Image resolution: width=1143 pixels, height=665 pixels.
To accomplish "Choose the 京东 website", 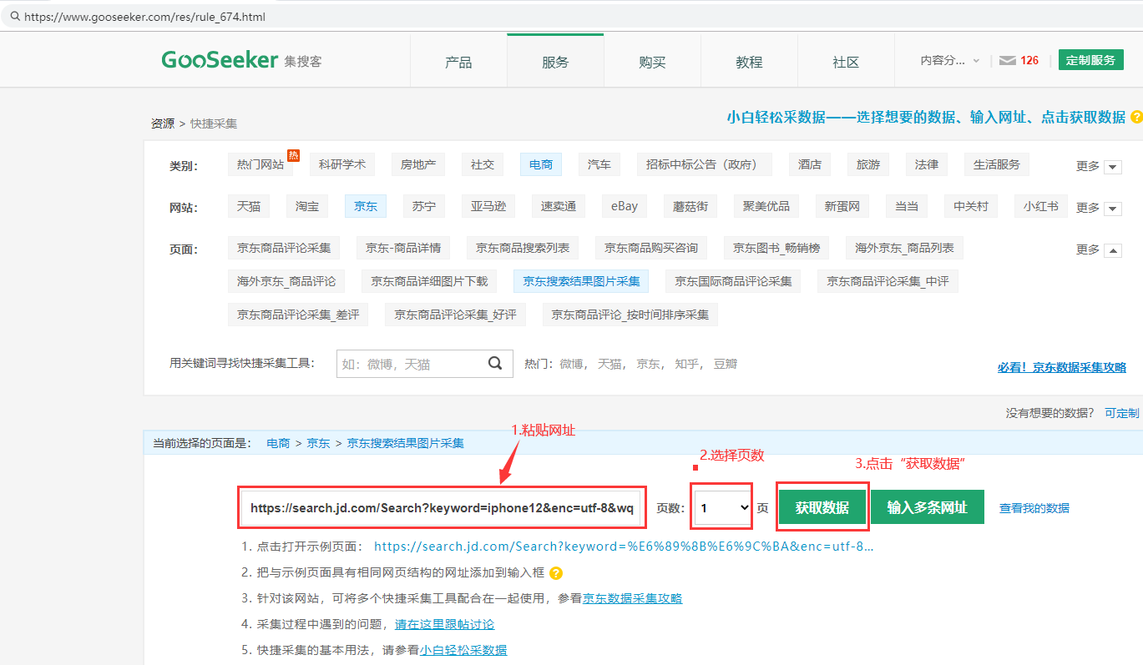I will pyautogui.click(x=366, y=206).
